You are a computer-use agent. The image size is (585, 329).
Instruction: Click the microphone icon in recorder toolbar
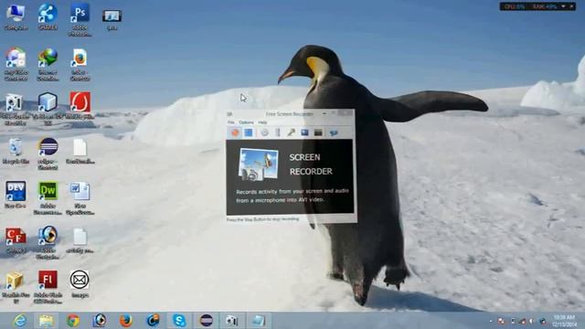pyautogui.click(x=291, y=133)
